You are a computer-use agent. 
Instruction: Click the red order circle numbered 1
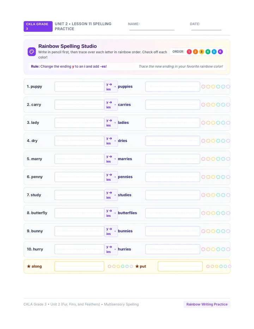pos(189,52)
